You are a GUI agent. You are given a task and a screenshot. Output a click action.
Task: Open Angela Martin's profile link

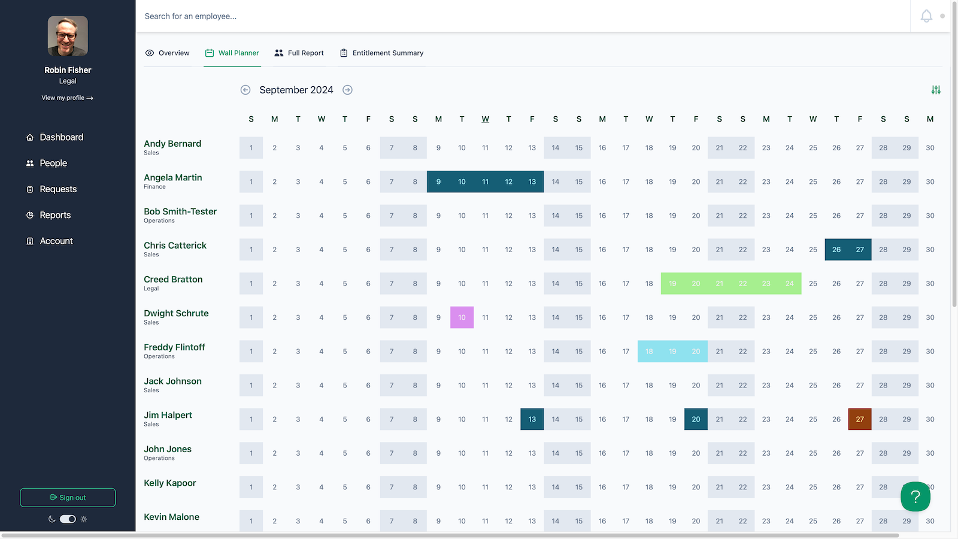point(173,178)
